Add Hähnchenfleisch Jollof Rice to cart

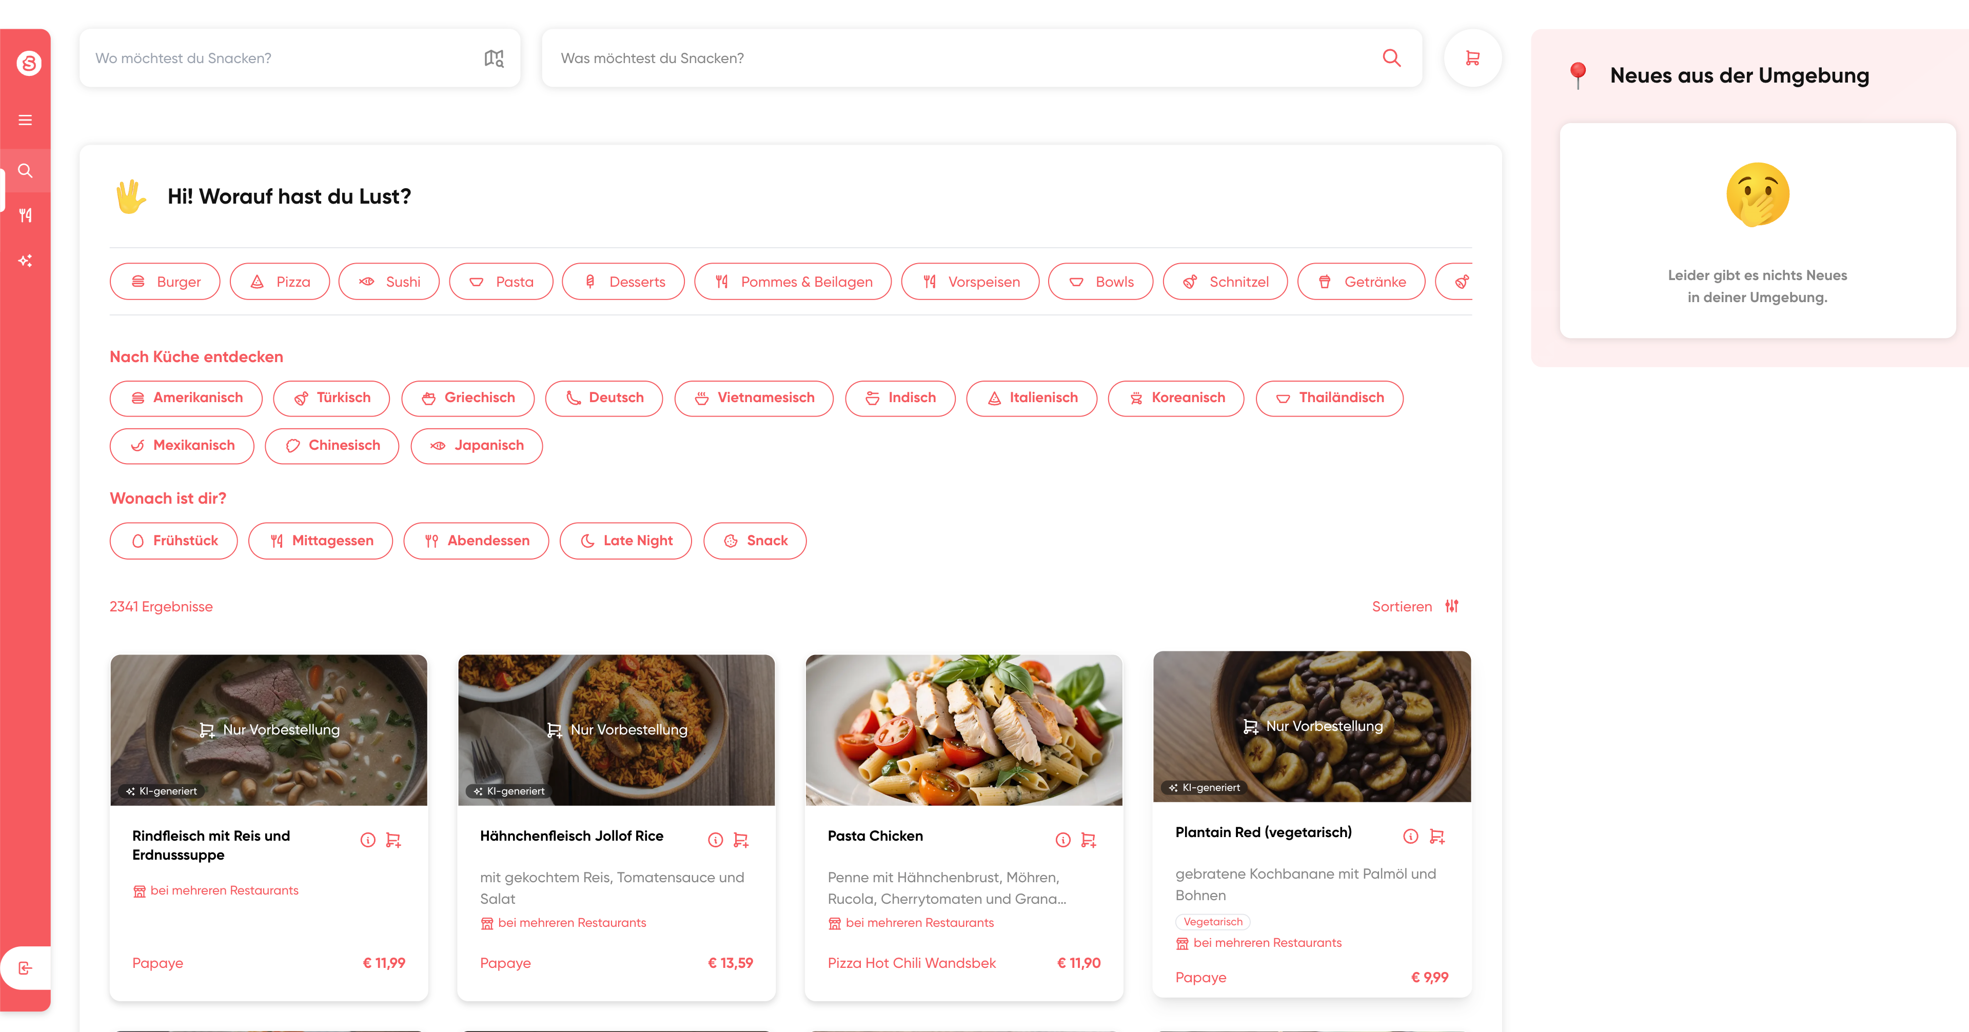tap(741, 840)
